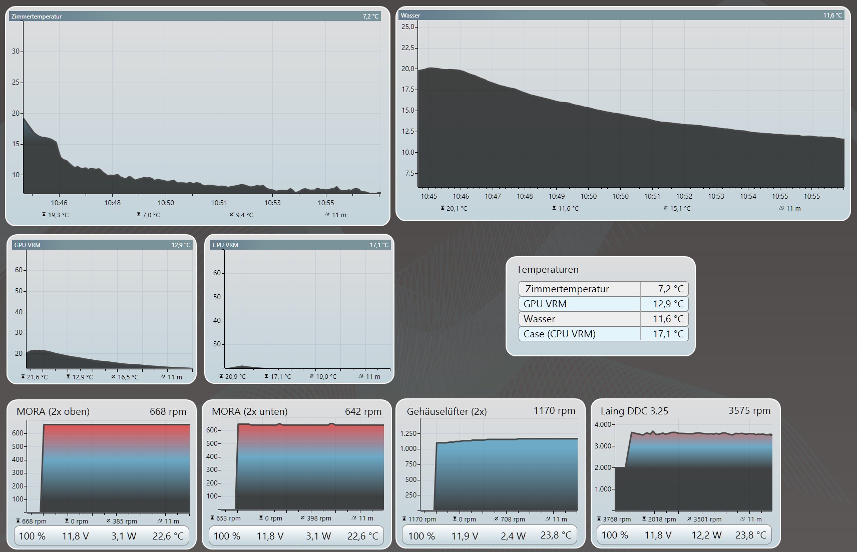Click the 10:48 time label in Zimmertemperatur chart
Viewport: 857px width, 552px height.
coord(112,203)
